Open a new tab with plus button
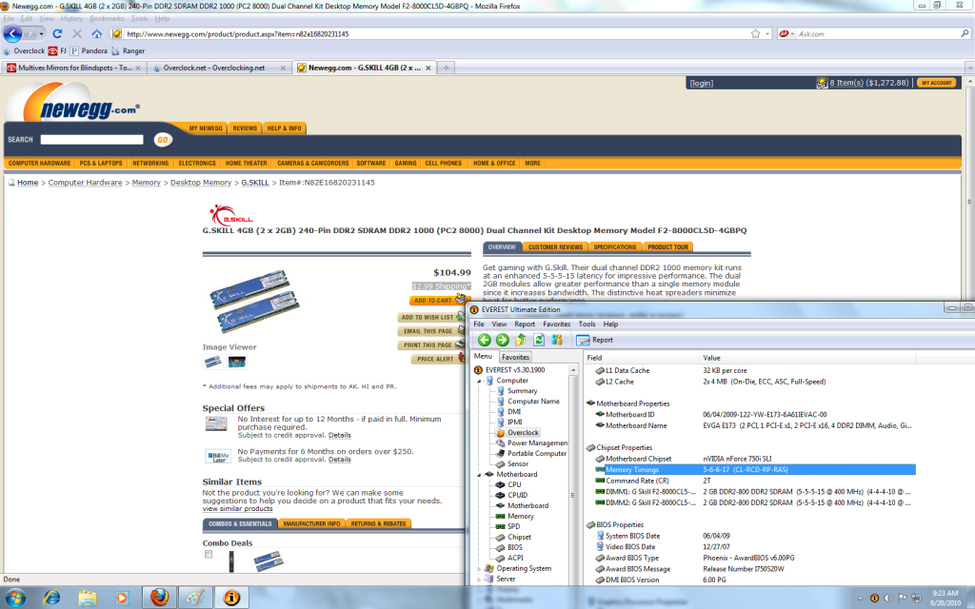 [x=446, y=68]
